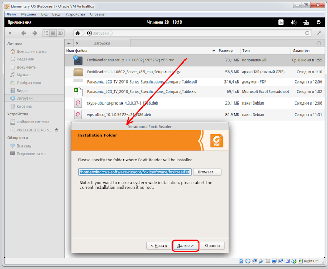Cancel the installation with Отмена button
The image size is (328, 269).
[212, 245]
